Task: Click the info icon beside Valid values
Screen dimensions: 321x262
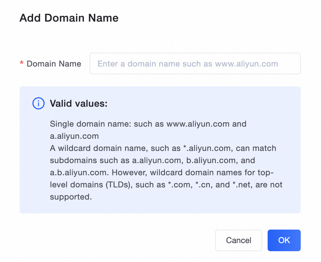Action: click(x=38, y=104)
